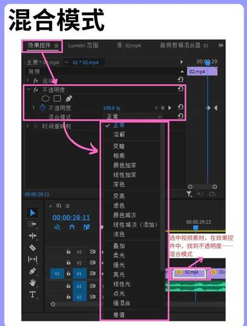Collapse the 不透明度 effect group

tap(29, 90)
